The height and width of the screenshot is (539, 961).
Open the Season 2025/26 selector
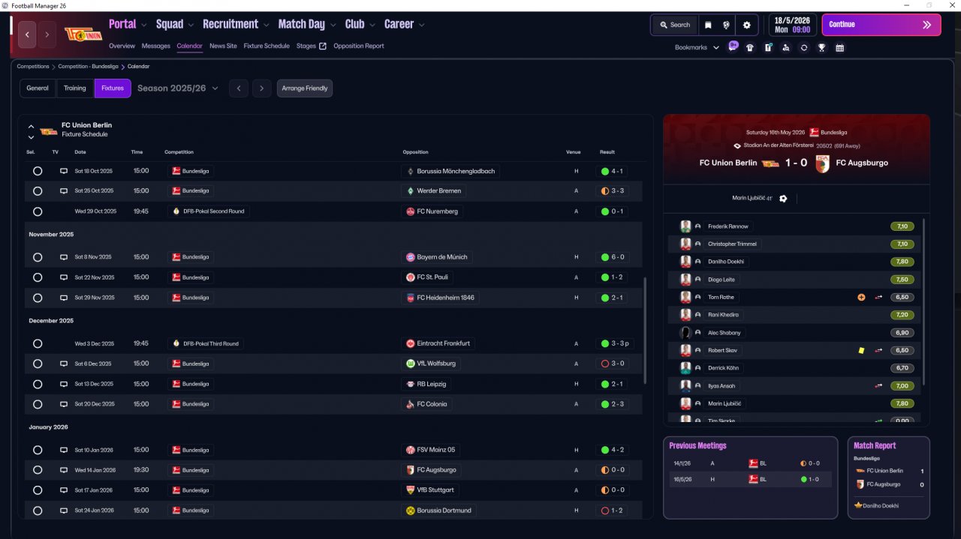tap(178, 88)
